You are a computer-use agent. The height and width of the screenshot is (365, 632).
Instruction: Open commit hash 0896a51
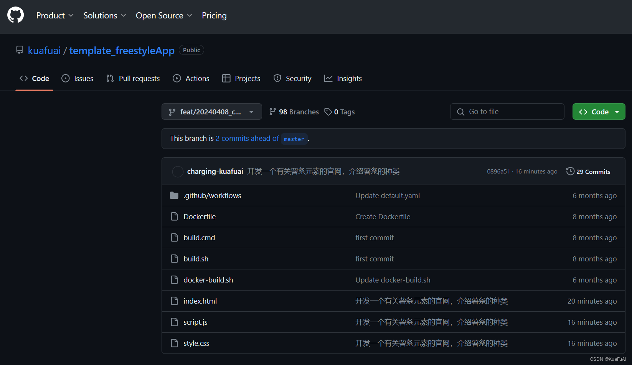(498, 172)
